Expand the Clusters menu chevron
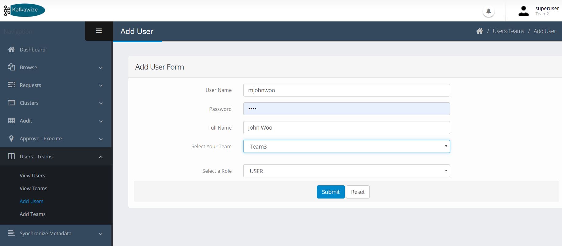Viewport: 562px width, 246px height. click(x=101, y=103)
